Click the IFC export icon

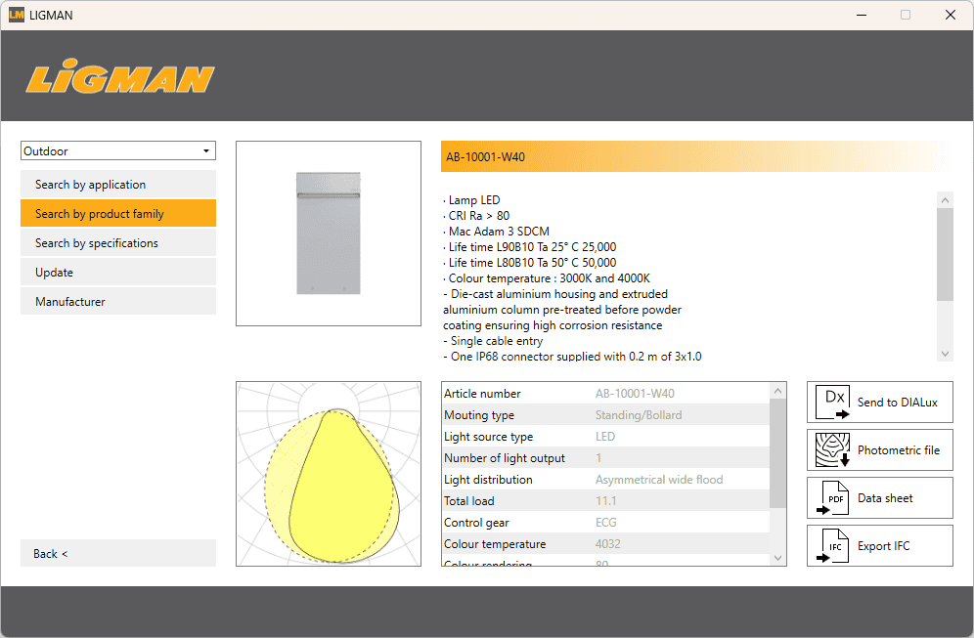tap(833, 546)
